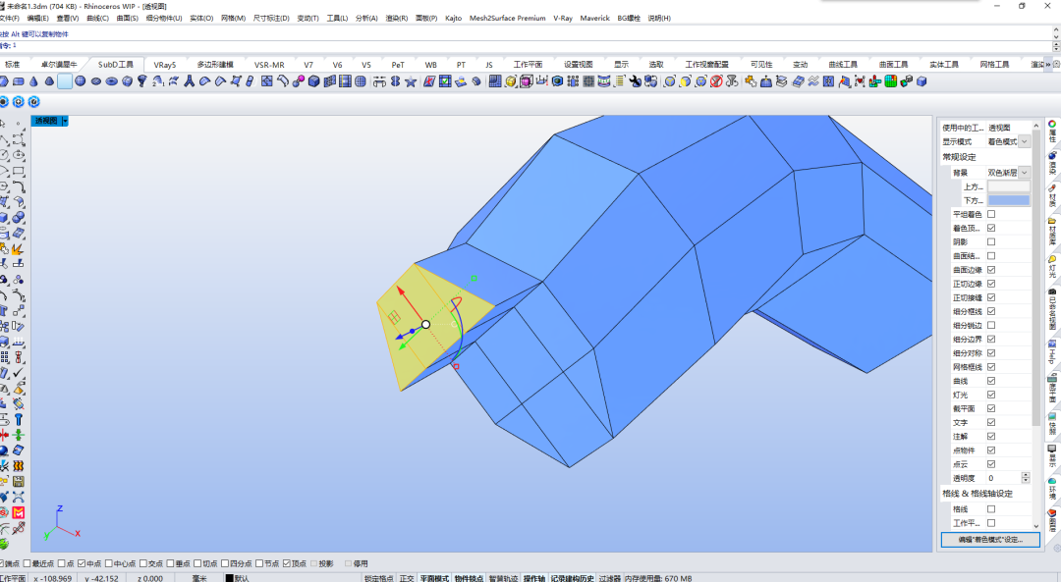This screenshot has height=582, width=1061.
Task: Click the 编辑"着色模式"设定 button
Action: coord(990,540)
